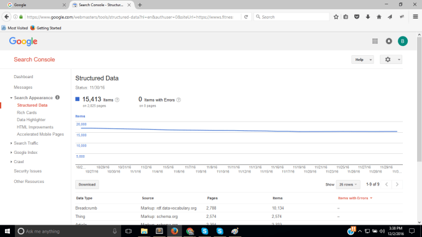Click the taskbar clock showing 3:38 PM
This screenshot has width=422, height=237.
(396, 231)
